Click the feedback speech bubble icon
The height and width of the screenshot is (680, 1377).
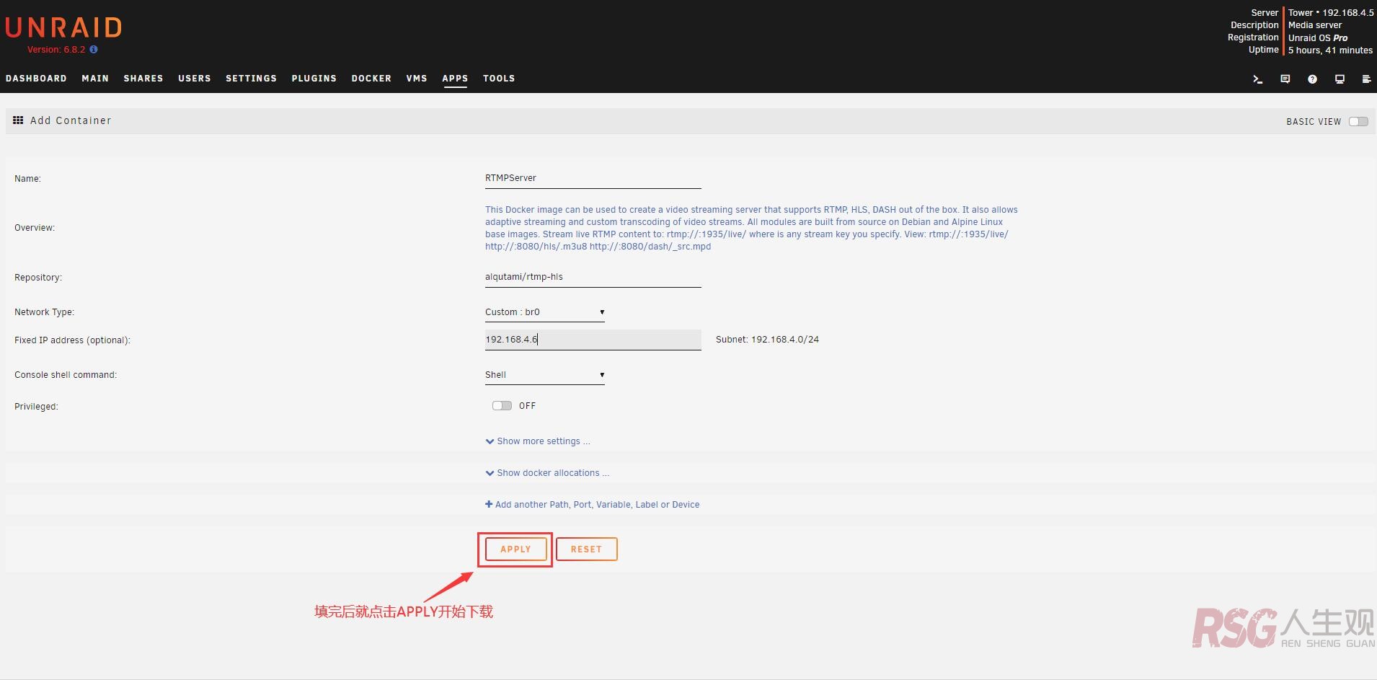[x=1285, y=79]
